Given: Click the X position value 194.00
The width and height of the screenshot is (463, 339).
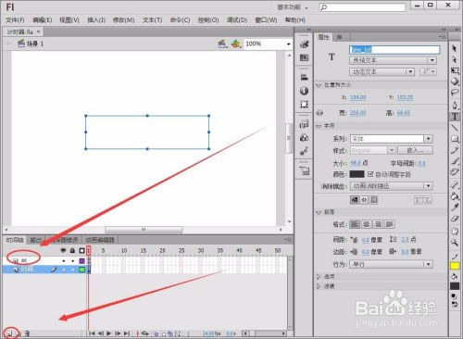Looking at the screenshot, I should [358, 97].
